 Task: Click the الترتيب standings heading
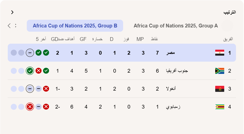(x=229, y=12)
